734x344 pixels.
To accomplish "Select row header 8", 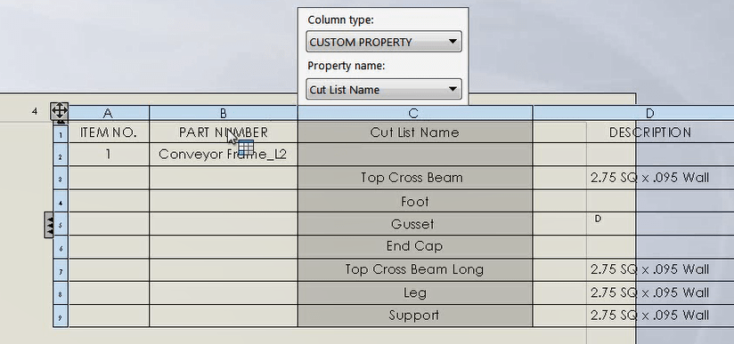I will tap(61, 293).
